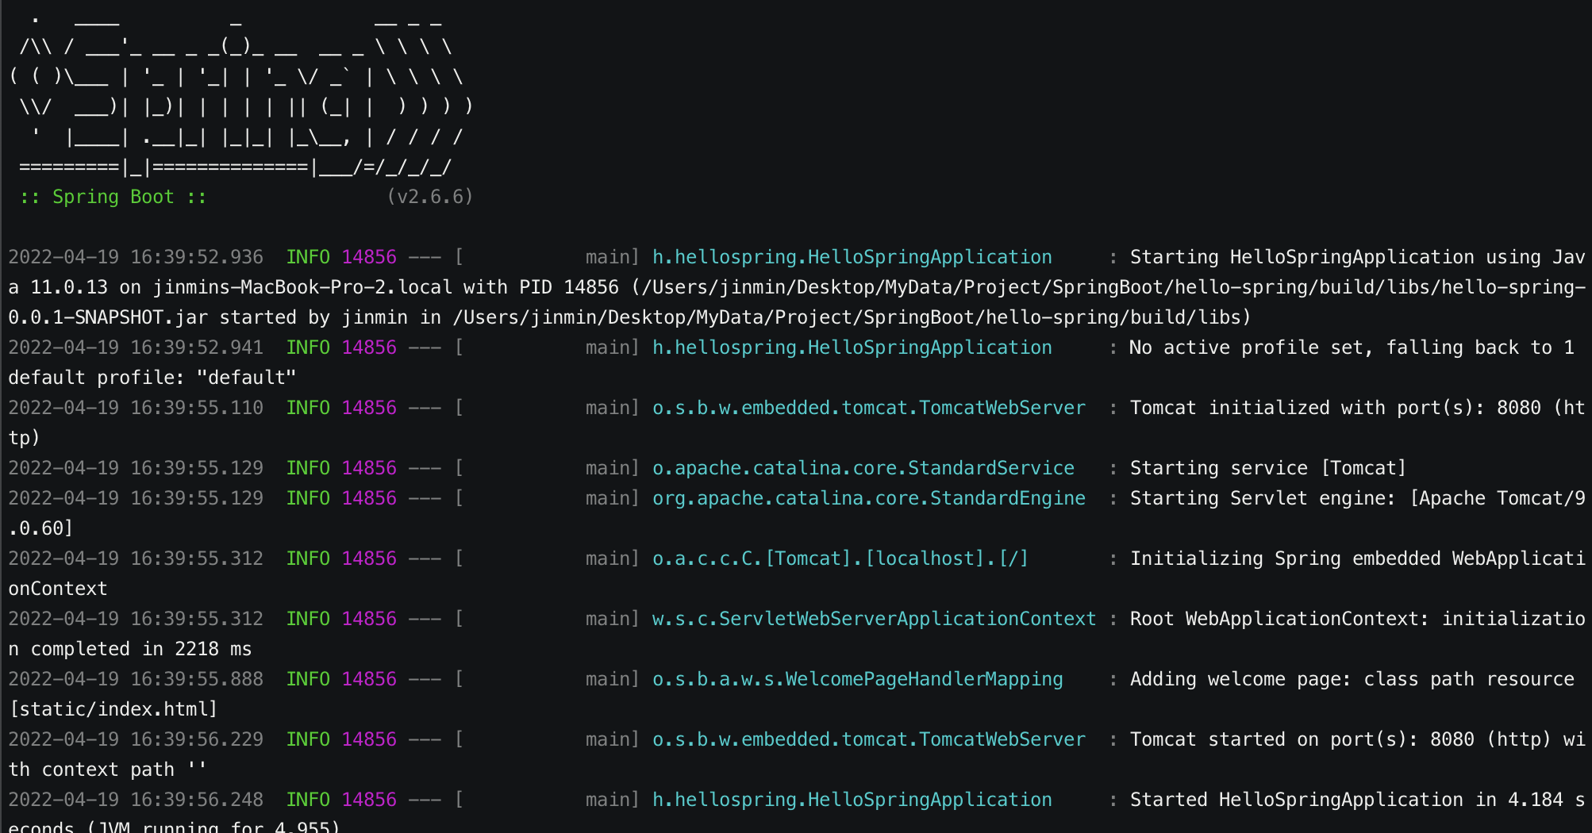Click the 'main]' thread name on the 16:39:55.110 line
The height and width of the screenshot is (833, 1592).
click(x=613, y=408)
